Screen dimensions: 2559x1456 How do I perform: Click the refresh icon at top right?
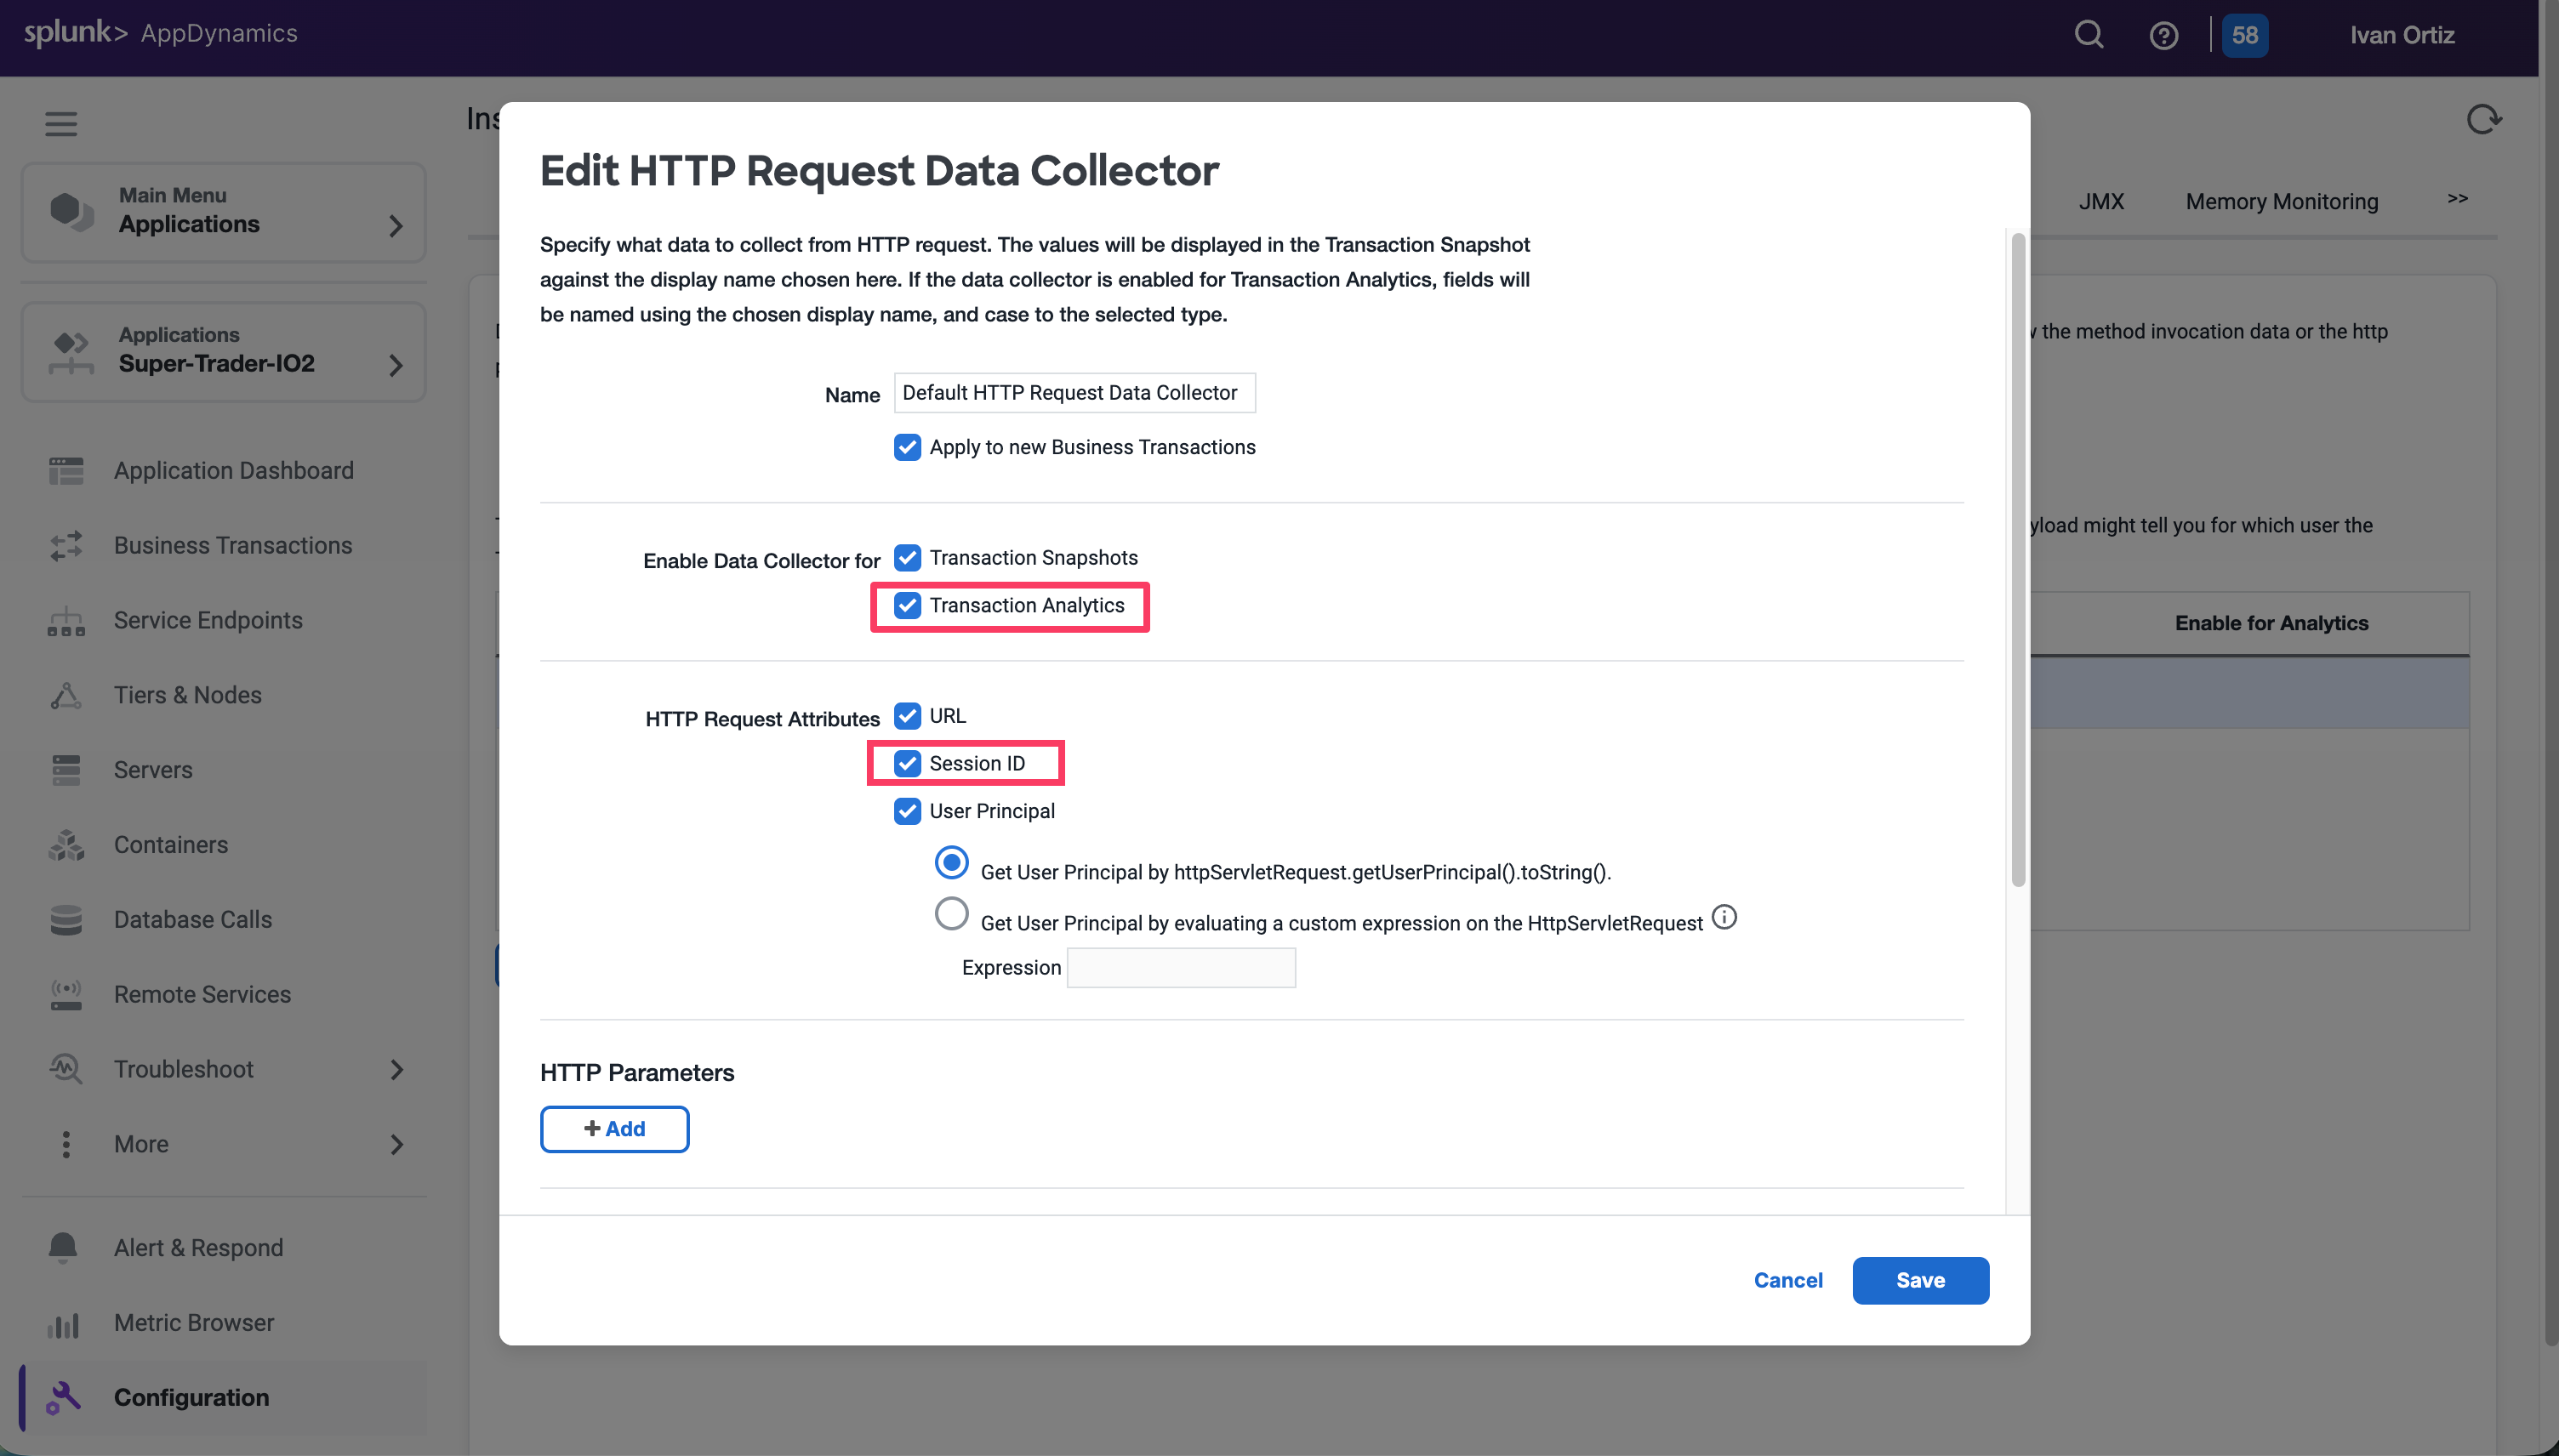click(x=2483, y=120)
